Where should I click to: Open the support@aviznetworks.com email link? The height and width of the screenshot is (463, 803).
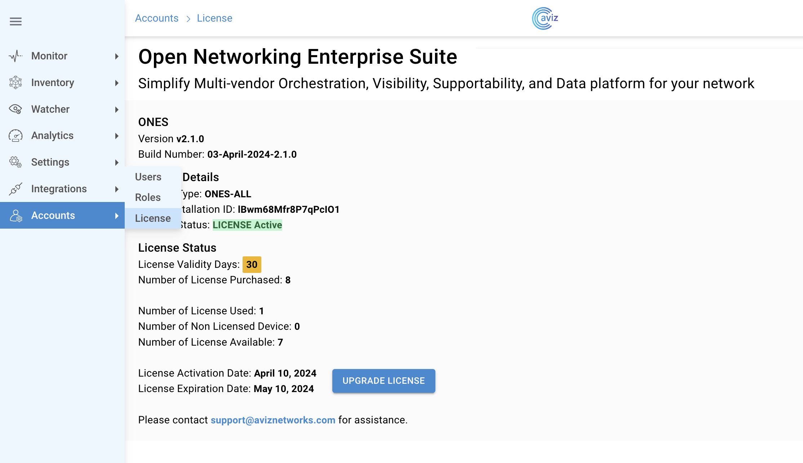point(273,420)
